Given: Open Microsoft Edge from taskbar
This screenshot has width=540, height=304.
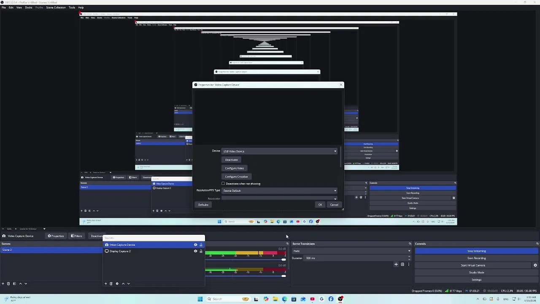Looking at the screenshot, I should (x=284, y=299).
